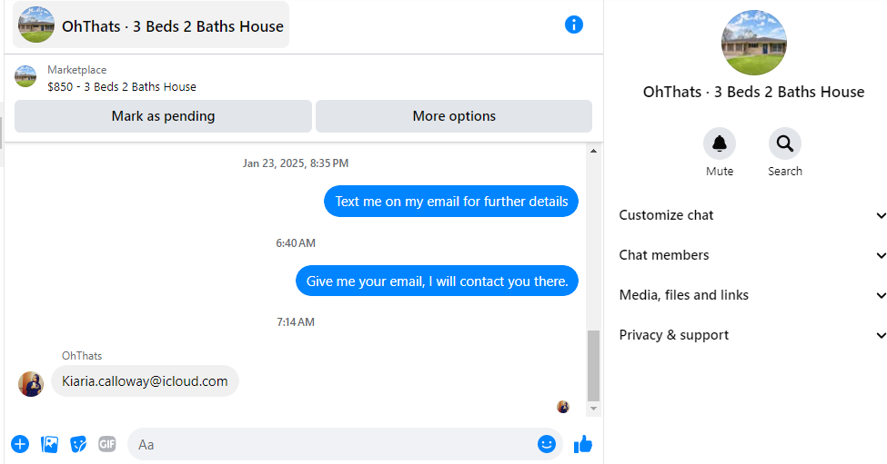Open the GIF picker
This screenshot has height=464, width=887.
click(x=107, y=444)
